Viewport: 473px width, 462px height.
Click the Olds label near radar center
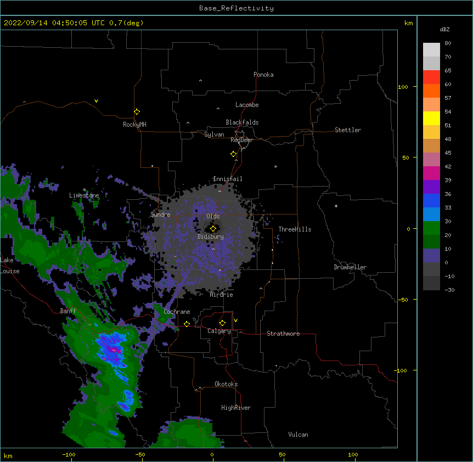(213, 216)
